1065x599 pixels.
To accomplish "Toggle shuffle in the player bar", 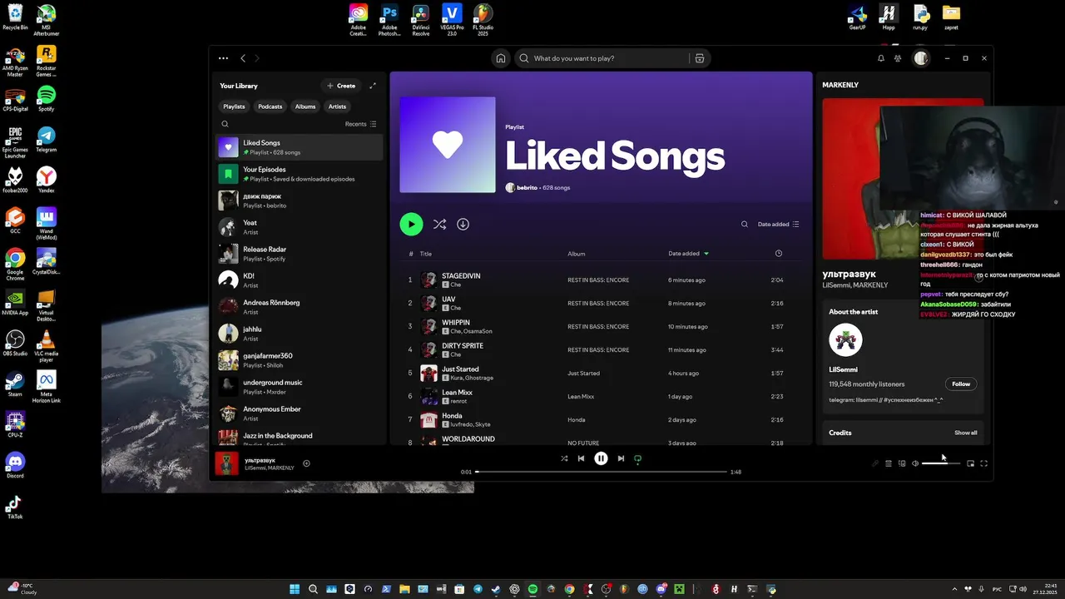I will (564, 458).
